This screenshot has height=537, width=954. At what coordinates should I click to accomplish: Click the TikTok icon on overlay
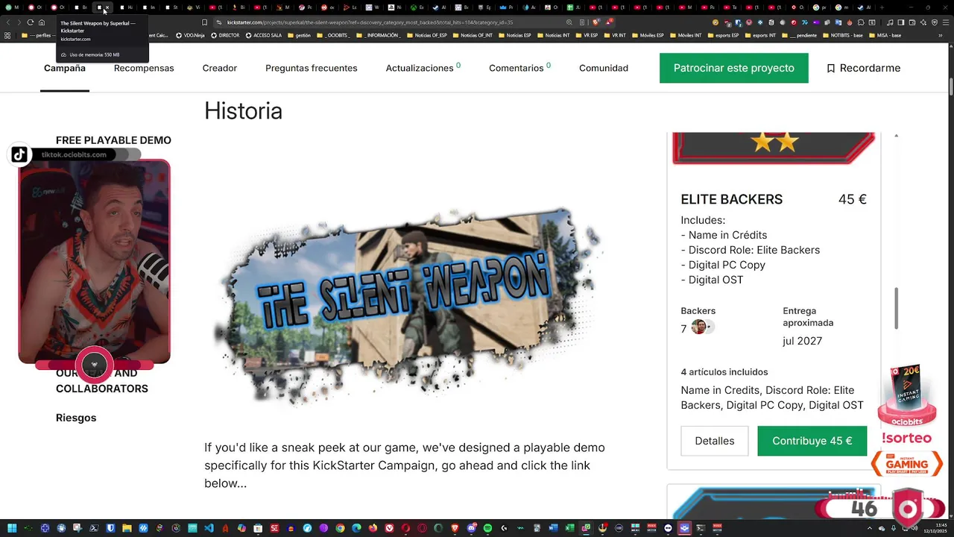point(19,154)
